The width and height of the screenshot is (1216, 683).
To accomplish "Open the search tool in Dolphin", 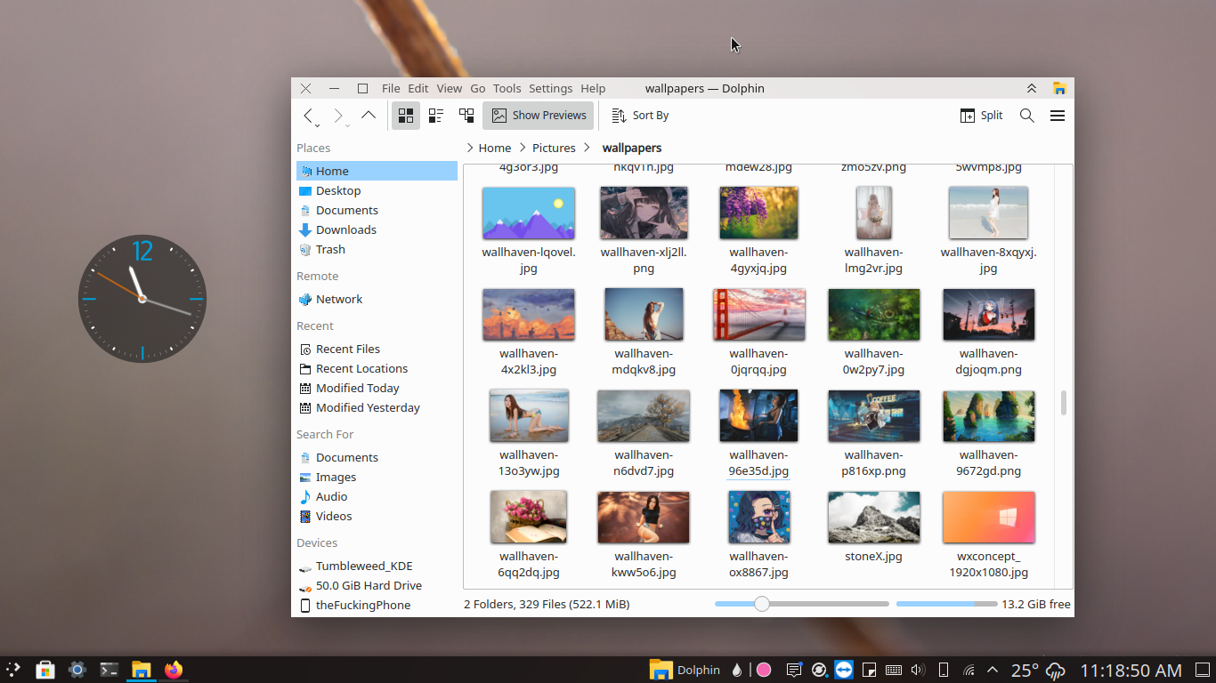I will tap(1027, 116).
